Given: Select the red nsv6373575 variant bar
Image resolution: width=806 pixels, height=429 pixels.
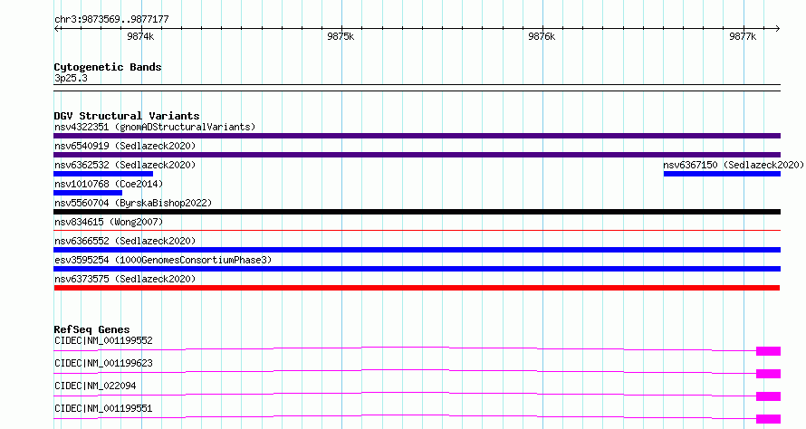Looking at the screenshot, I should 417,288.
